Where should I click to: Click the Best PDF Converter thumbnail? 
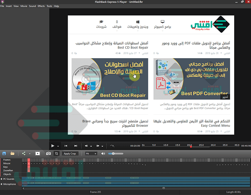coord(191,79)
